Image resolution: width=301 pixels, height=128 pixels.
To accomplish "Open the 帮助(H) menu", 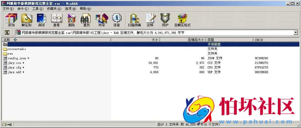I will click(x=85, y=9).
